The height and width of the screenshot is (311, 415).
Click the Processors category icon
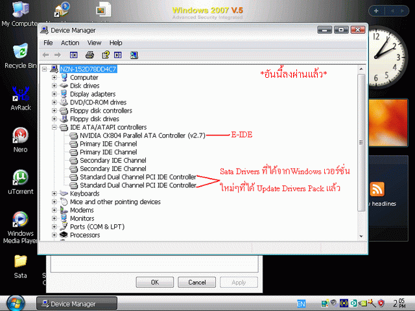pyautogui.click(x=64, y=235)
